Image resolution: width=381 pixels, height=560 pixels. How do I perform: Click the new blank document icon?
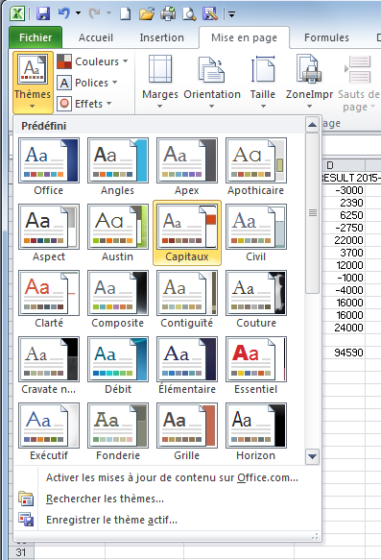[x=125, y=14]
